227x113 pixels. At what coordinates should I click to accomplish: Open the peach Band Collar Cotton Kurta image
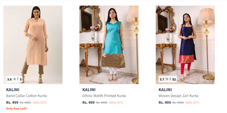pyautogui.click(x=33, y=45)
